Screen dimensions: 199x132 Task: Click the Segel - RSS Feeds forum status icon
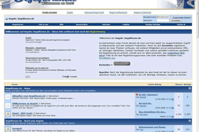coord(8,114)
